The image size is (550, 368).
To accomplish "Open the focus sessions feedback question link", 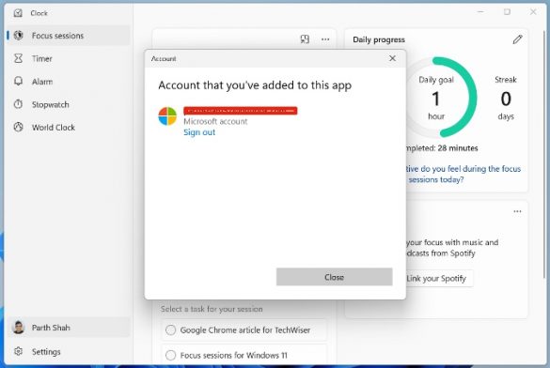I will (463, 174).
